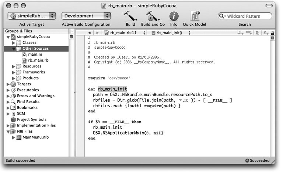Viewport: 283px width, 174px height.
Task: Click the Build hammer icon
Action: click(130, 16)
